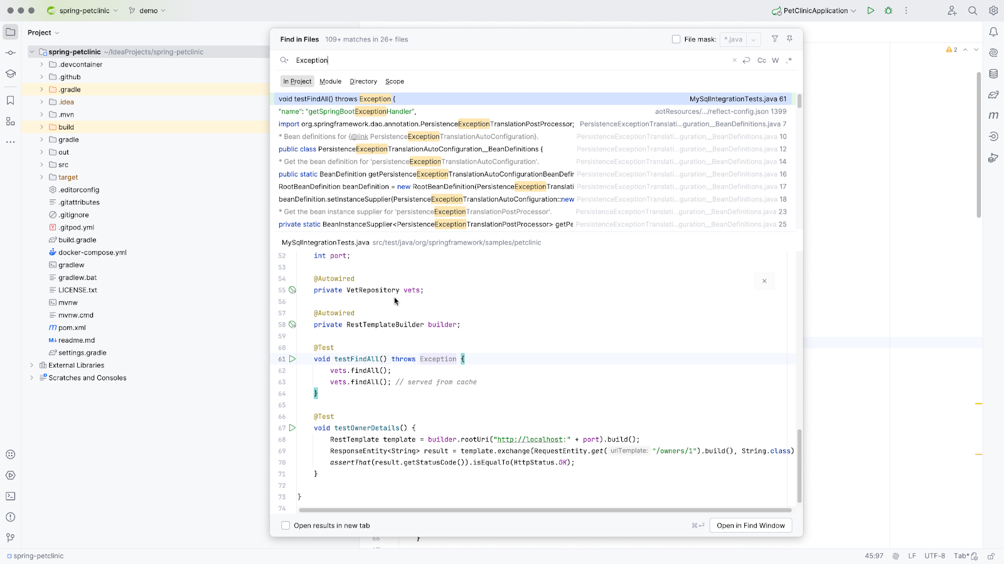Image resolution: width=1004 pixels, height=564 pixels.
Task: Open Notifications bell
Action: point(993,32)
